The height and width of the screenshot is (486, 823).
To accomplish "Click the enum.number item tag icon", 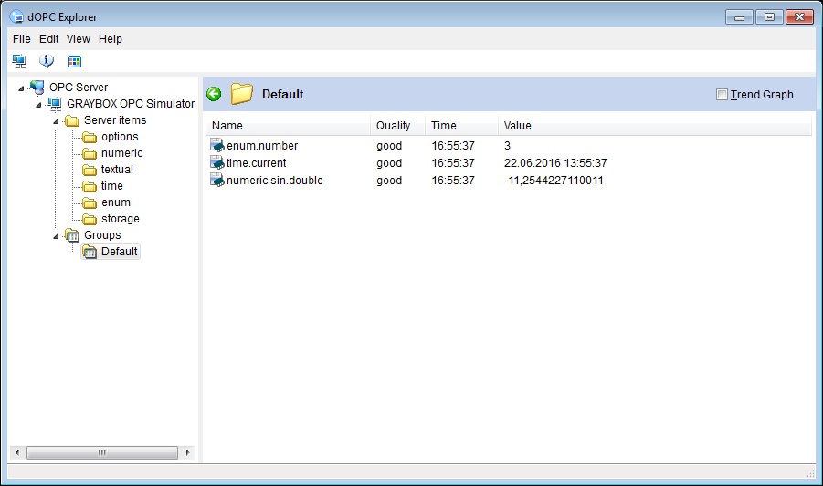I will point(217,145).
